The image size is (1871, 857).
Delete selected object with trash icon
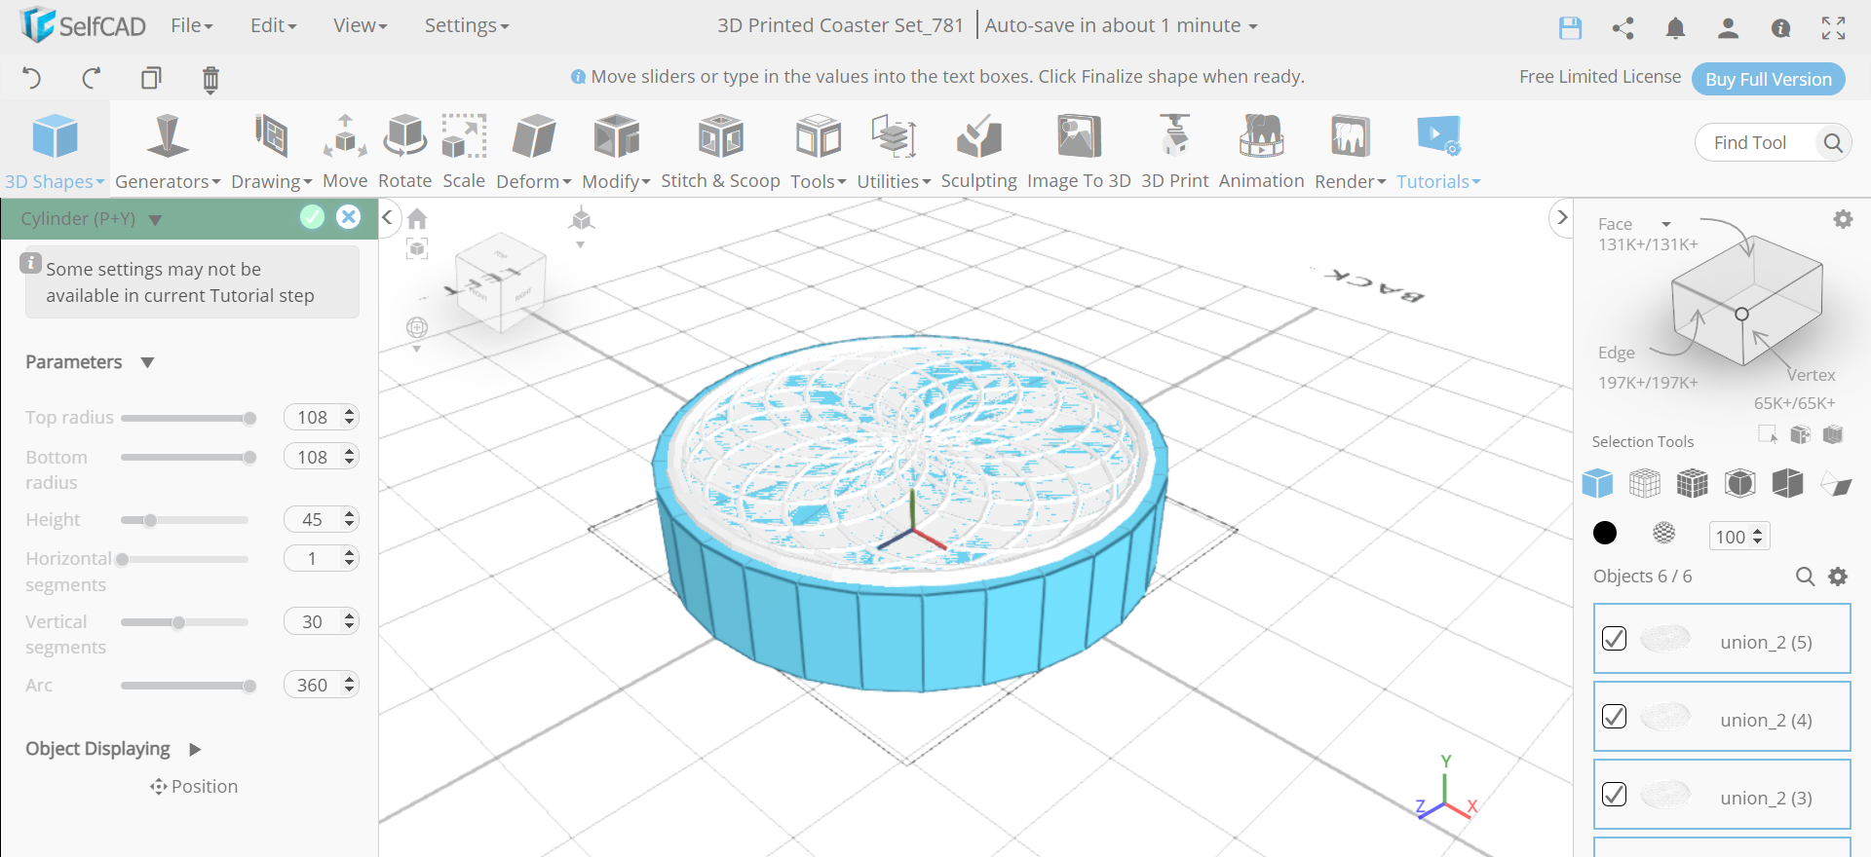pyautogui.click(x=210, y=79)
